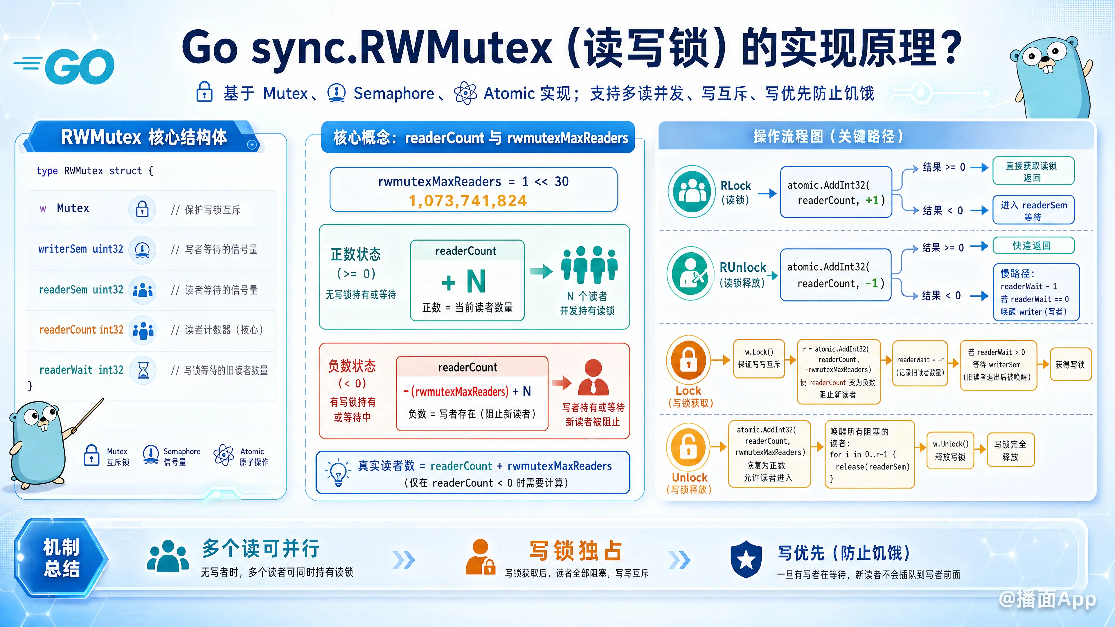The width and height of the screenshot is (1115, 627).
Task: Click the Unlock atomic.AddInt32 恢复为正数 box
Action: (770, 454)
